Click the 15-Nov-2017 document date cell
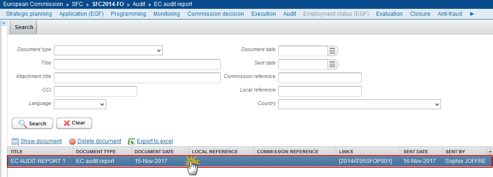 pyautogui.click(x=160, y=161)
